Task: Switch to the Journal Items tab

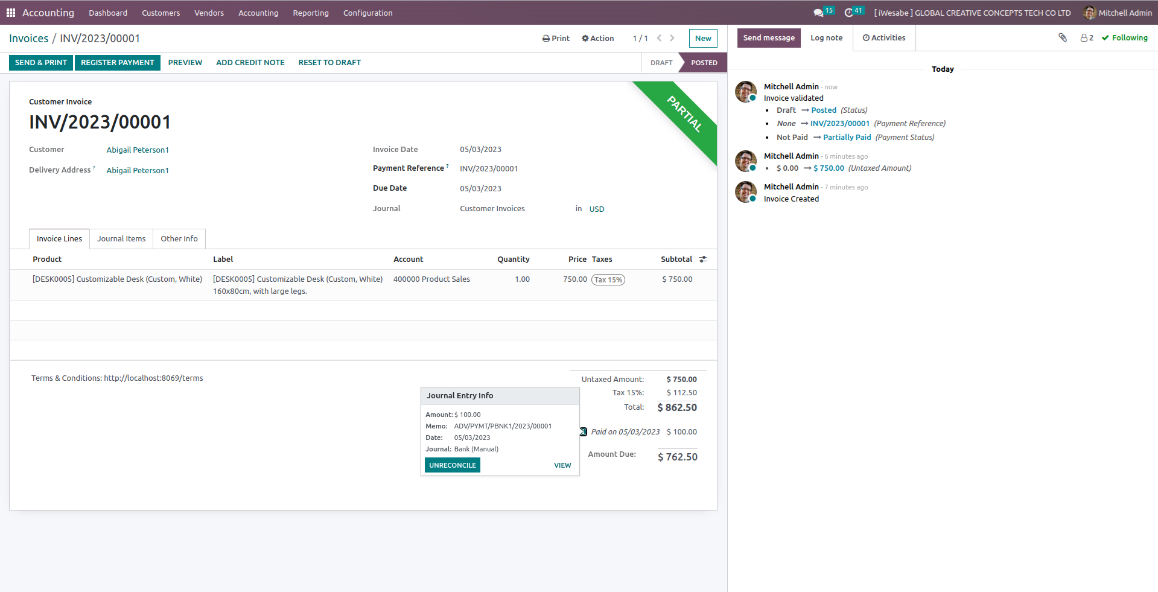Action: [121, 239]
